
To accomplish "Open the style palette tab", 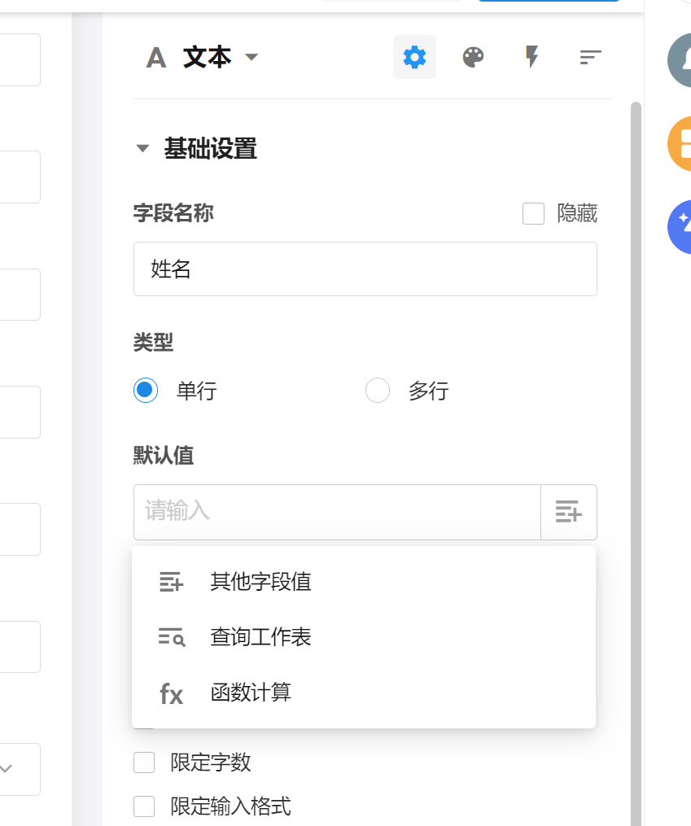I will [473, 57].
